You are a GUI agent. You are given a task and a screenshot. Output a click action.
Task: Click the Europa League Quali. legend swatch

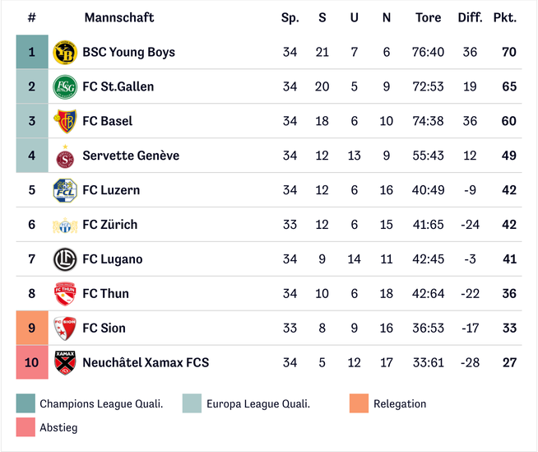pyautogui.click(x=192, y=403)
